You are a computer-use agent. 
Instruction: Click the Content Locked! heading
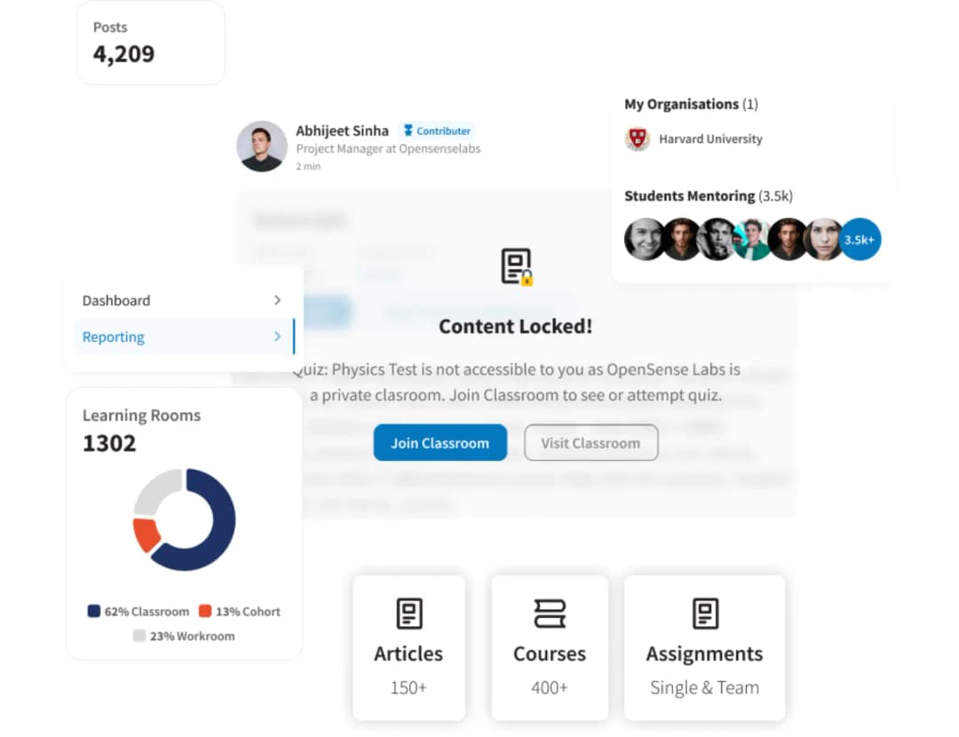516,326
